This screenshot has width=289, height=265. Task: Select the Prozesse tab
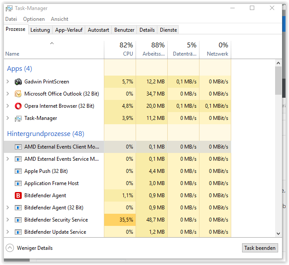point(16,29)
